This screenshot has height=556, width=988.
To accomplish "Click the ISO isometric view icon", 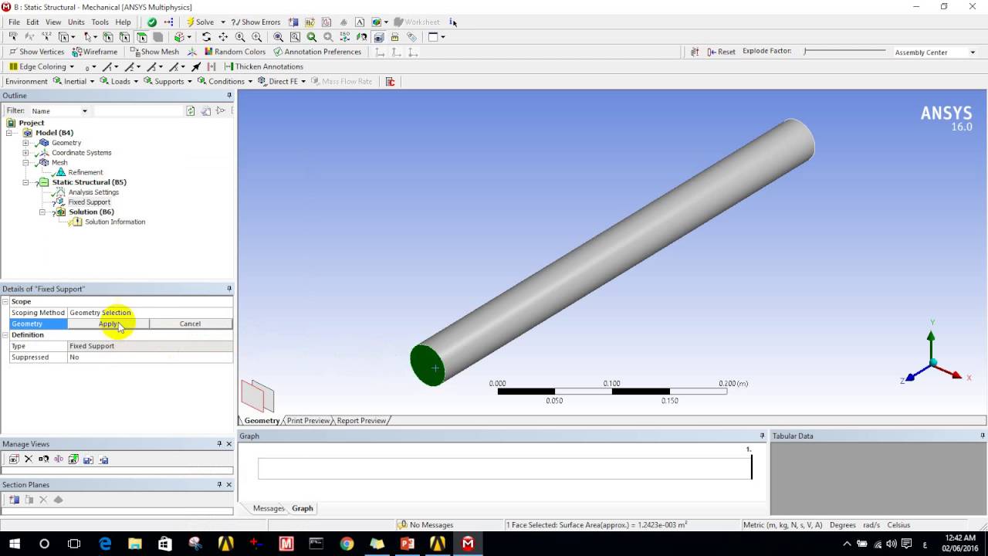I will pos(344,37).
